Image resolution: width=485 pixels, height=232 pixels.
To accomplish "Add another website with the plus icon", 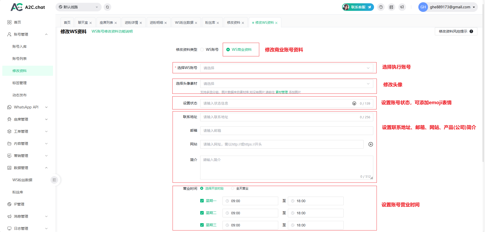I will click(370, 144).
